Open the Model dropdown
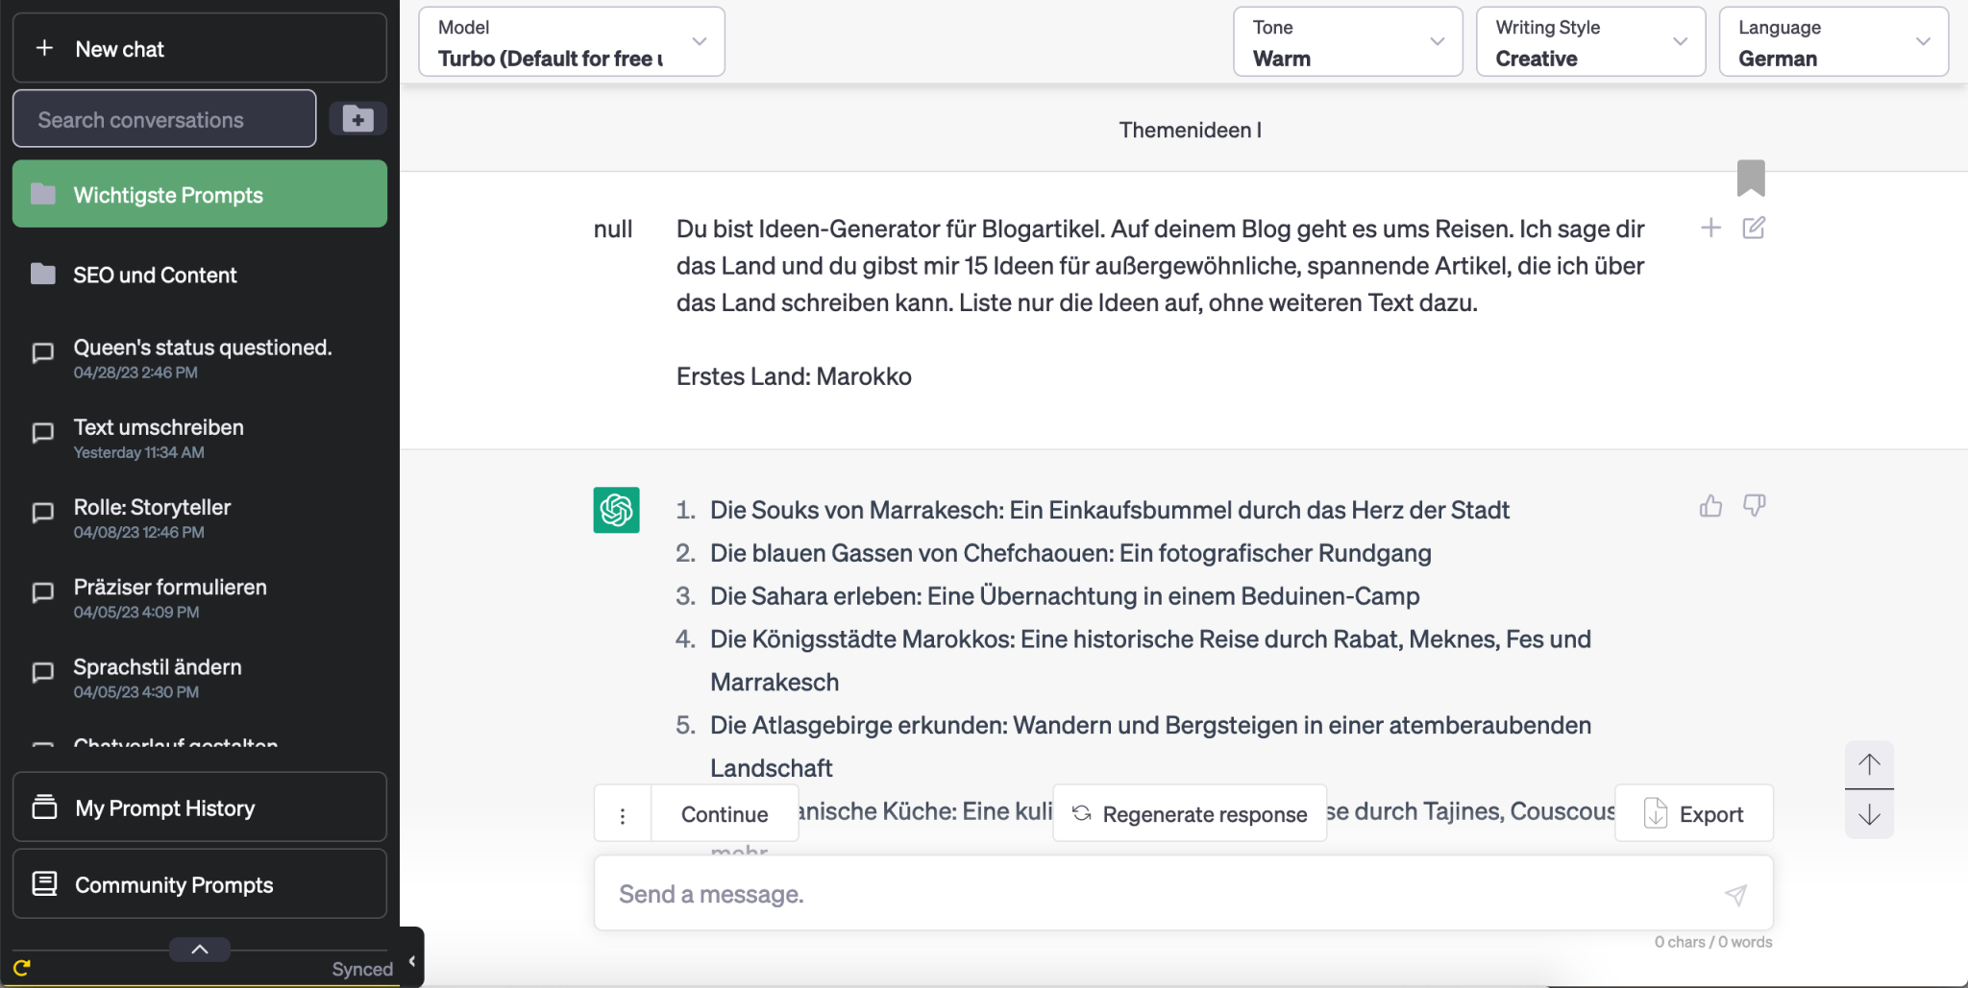This screenshot has width=1968, height=988. 571,41
